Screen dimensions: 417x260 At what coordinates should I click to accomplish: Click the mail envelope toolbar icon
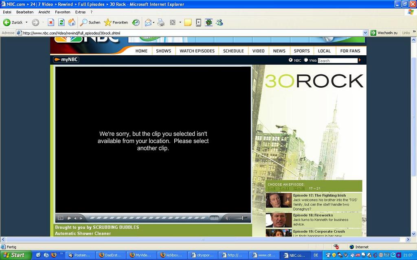tap(148, 23)
